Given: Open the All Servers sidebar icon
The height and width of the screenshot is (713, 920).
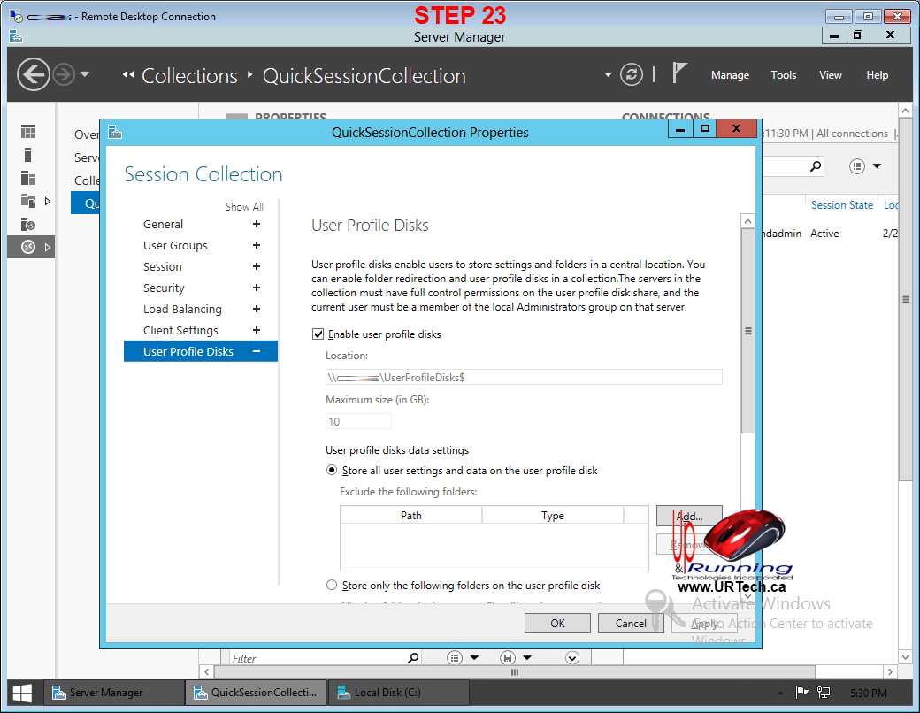Looking at the screenshot, I should 28,178.
